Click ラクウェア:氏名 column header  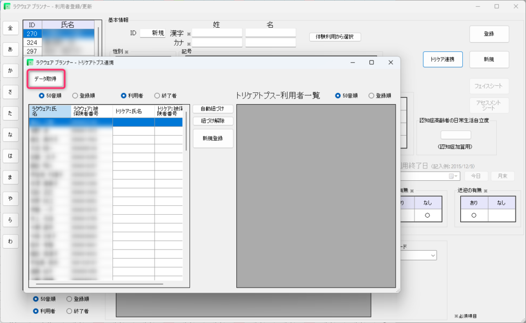click(50, 111)
